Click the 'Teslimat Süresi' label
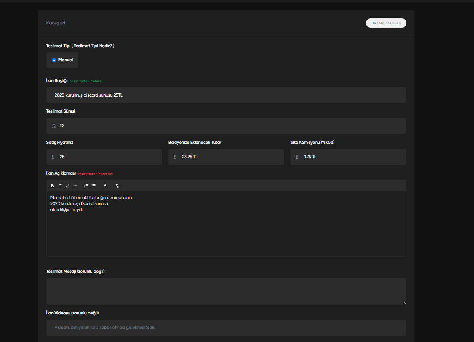The width and height of the screenshot is (474, 342). point(60,111)
